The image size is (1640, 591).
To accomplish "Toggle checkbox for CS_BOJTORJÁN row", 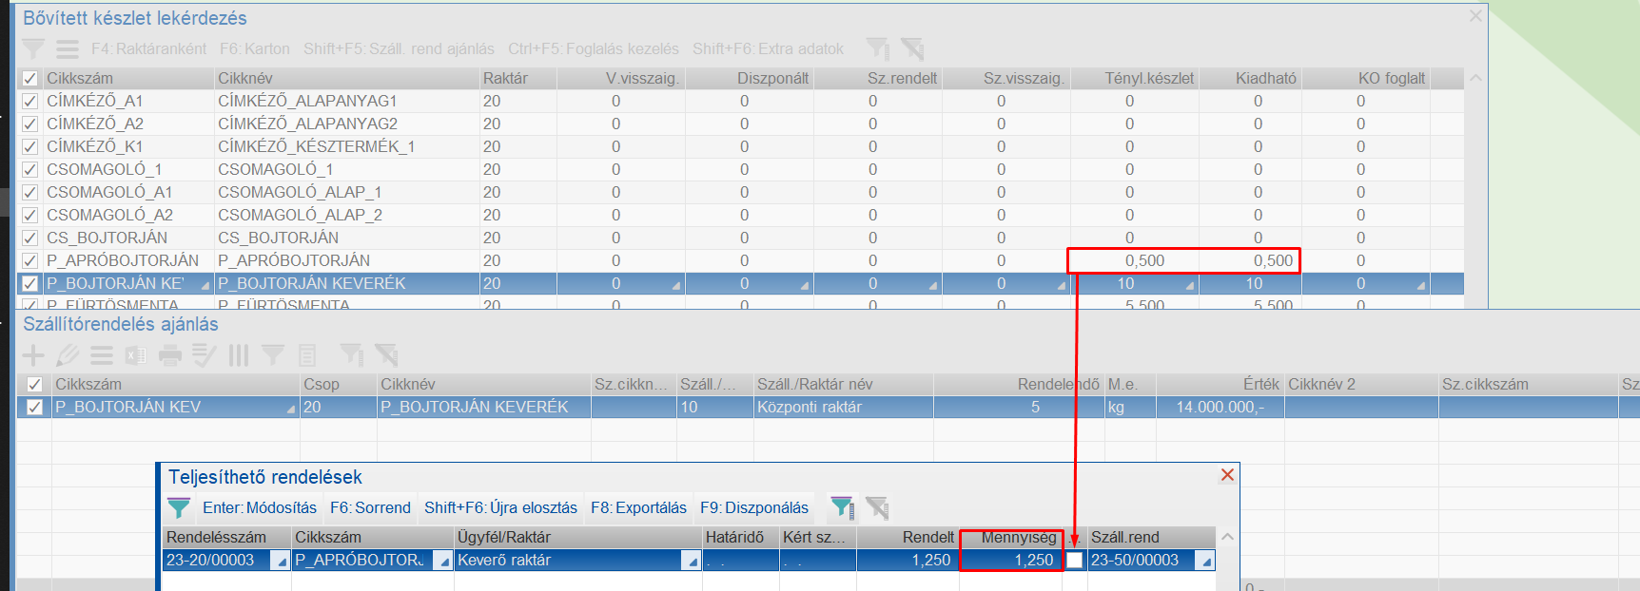I will point(29,238).
